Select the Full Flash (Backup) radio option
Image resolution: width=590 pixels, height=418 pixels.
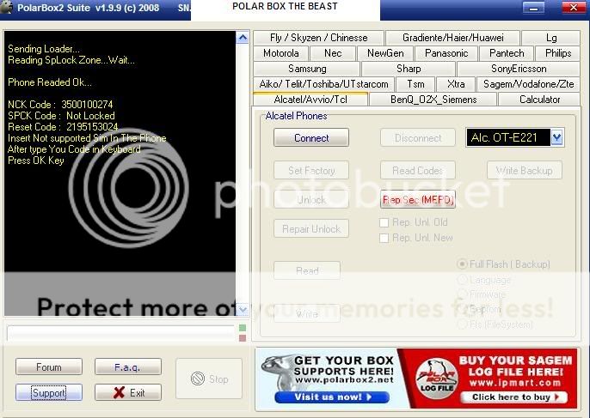tap(462, 264)
